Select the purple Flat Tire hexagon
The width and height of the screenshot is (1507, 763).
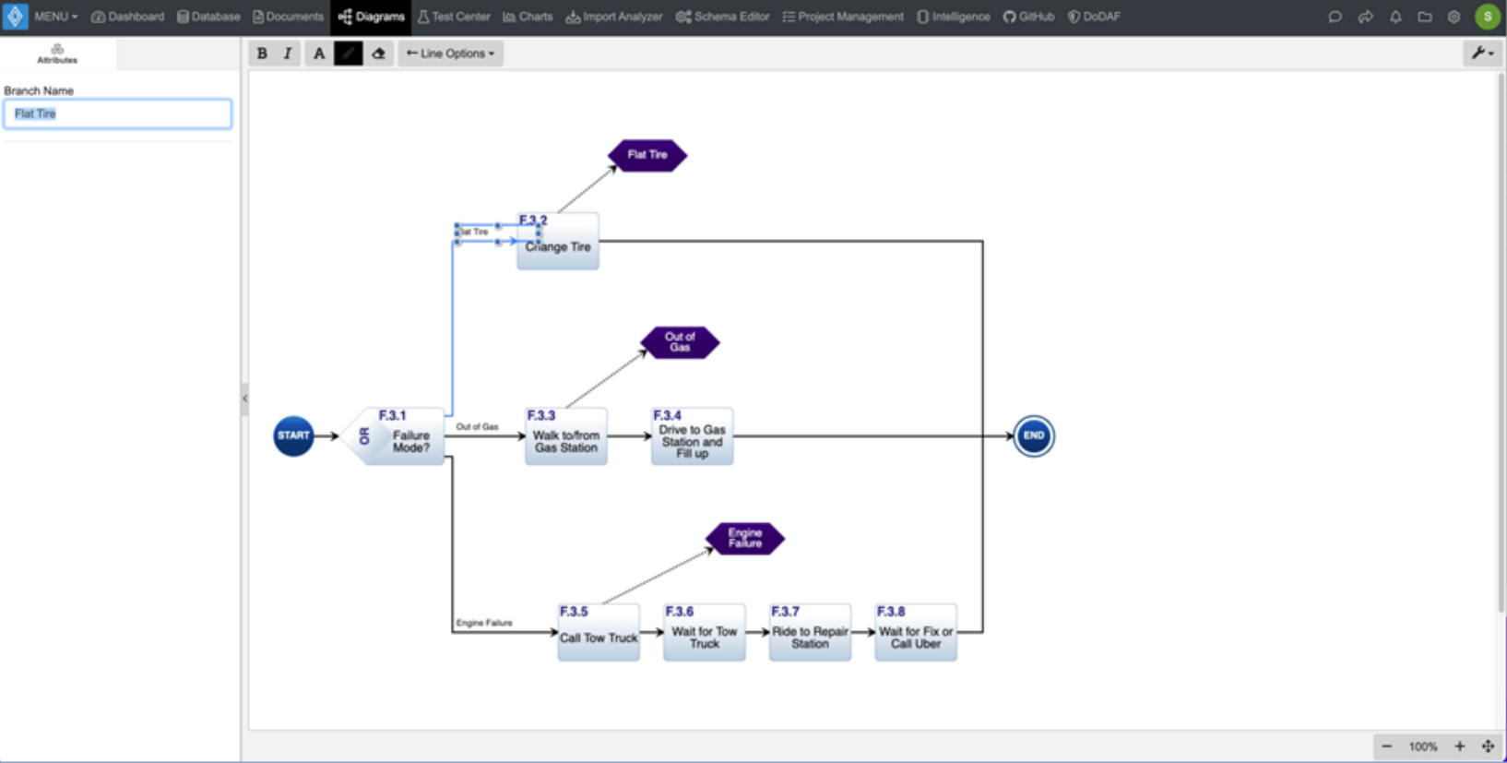(647, 155)
